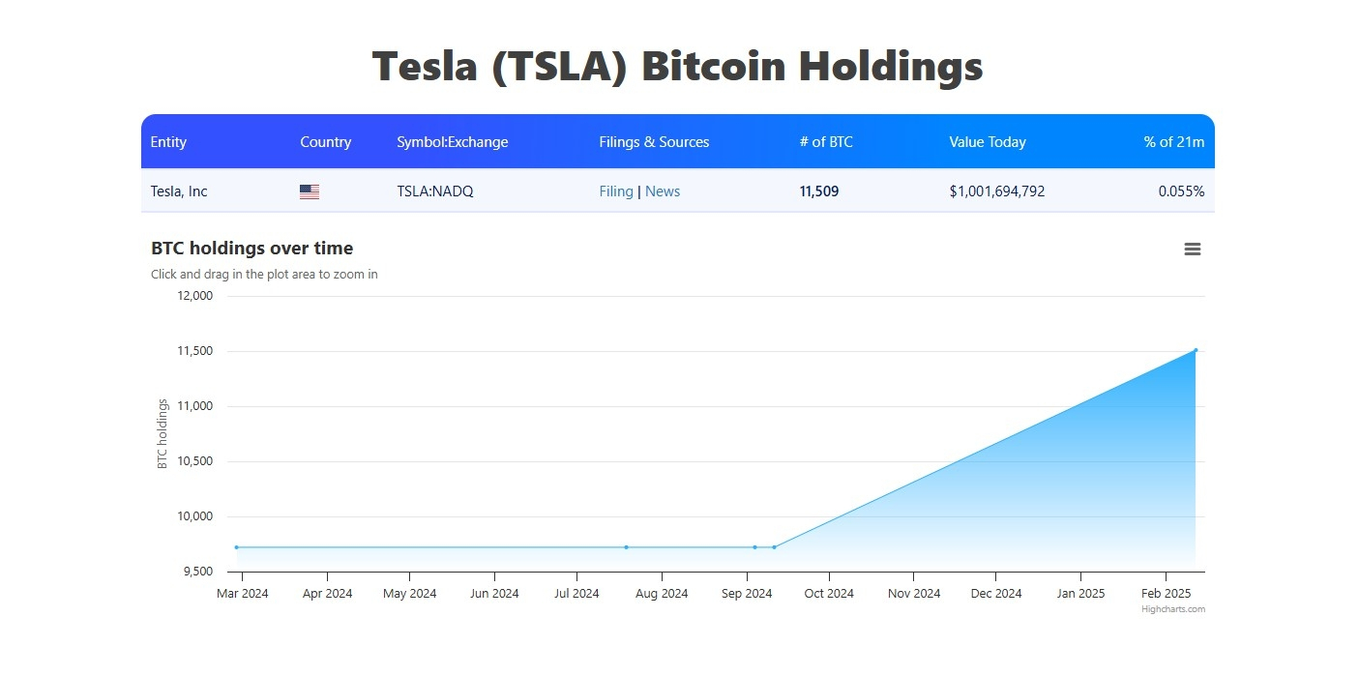Image resolution: width=1359 pixels, height=676 pixels.
Task: Click the Tesla, Inc entity name
Action: coord(179,191)
